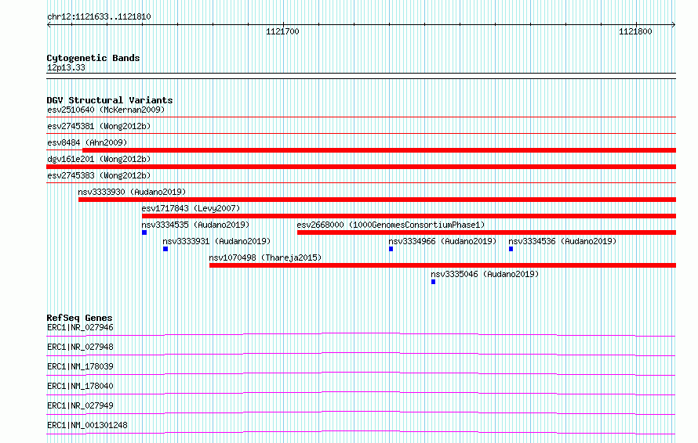Select transcript ERC1|NM_178039
Viewport: 698px width, 443px height.
pos(80,366)
